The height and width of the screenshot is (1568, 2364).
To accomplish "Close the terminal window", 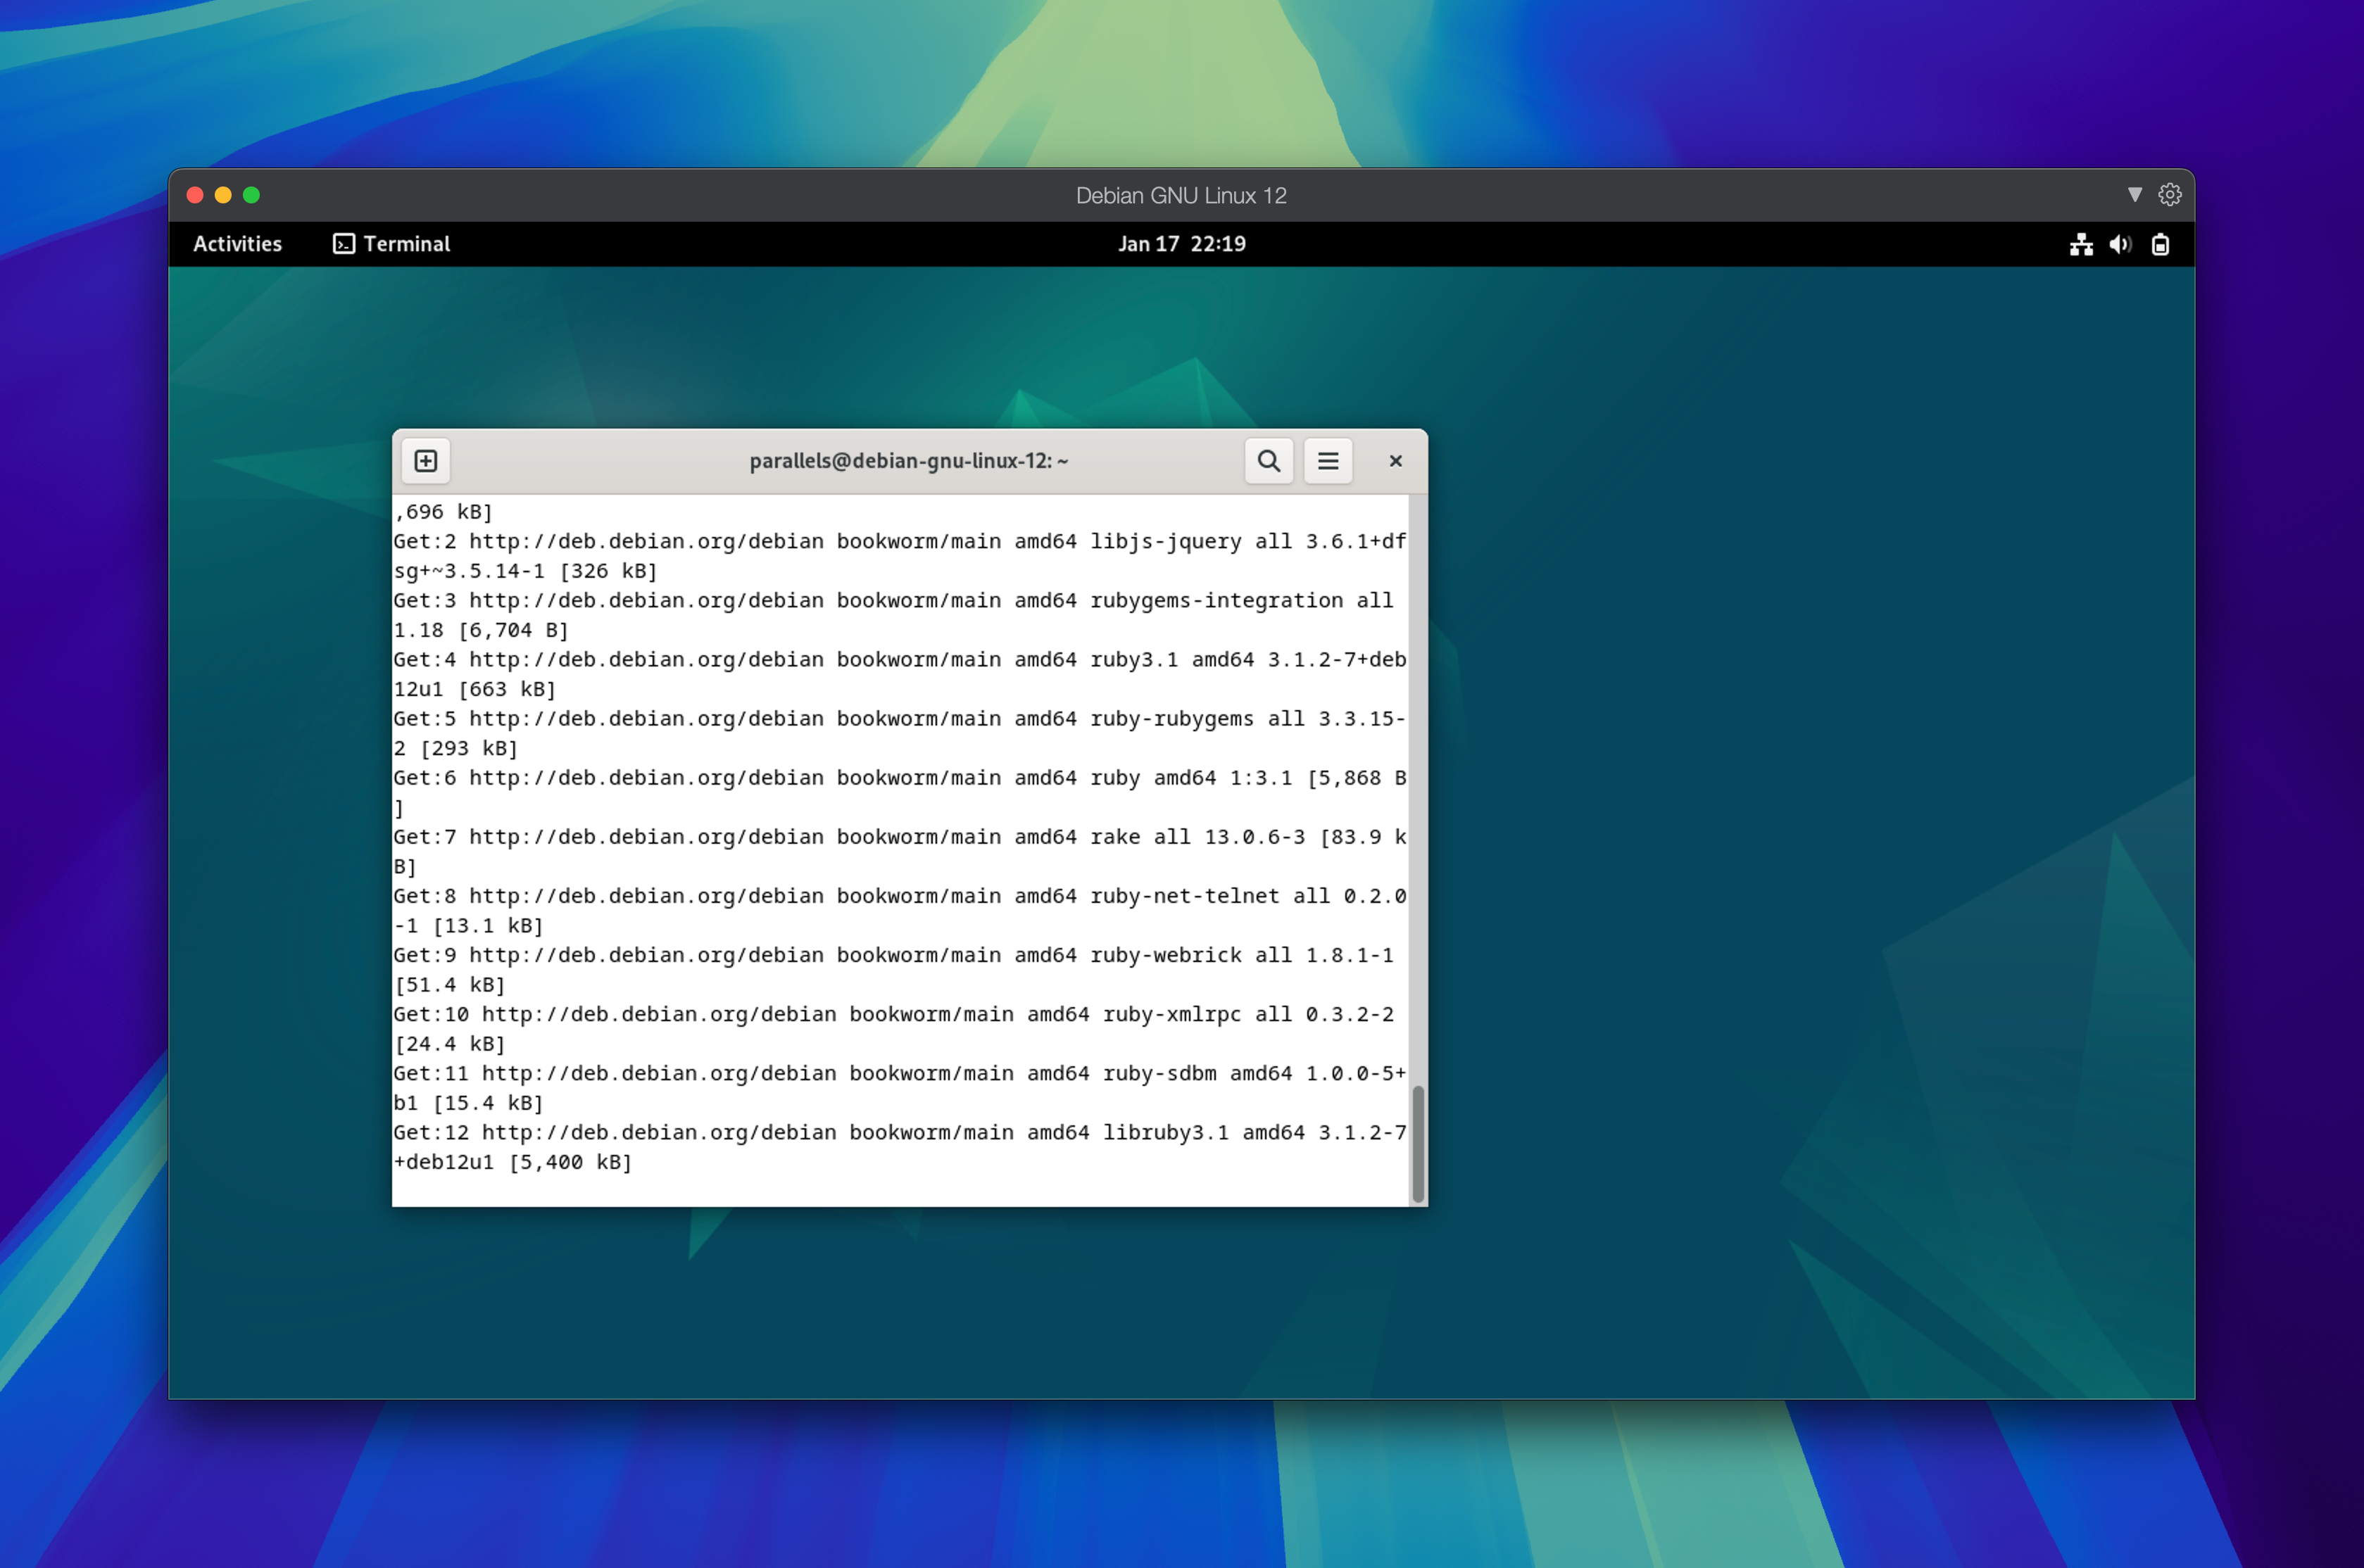I will [1395, 461].
